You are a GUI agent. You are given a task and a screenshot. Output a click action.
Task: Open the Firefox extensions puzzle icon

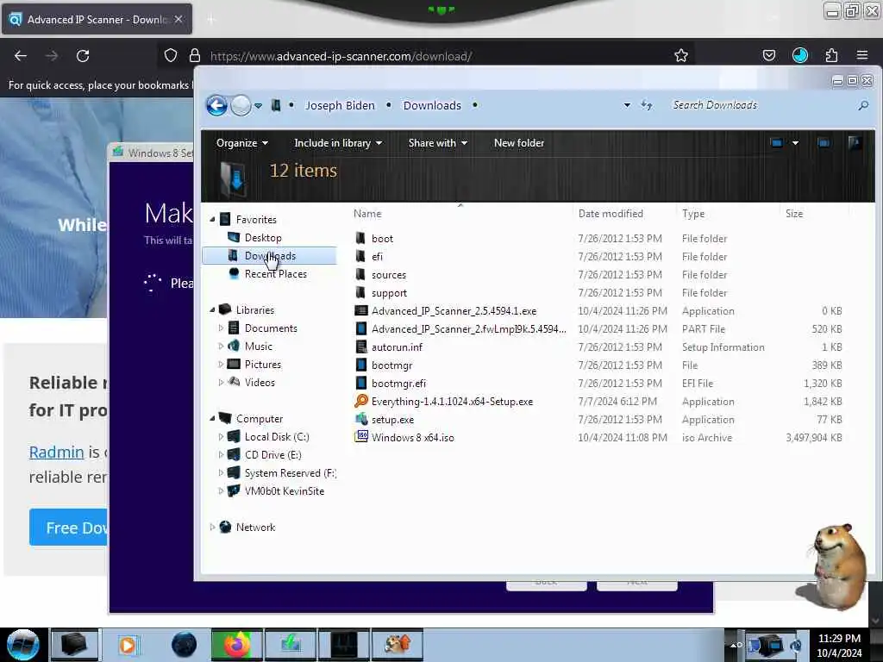[831, 55]
